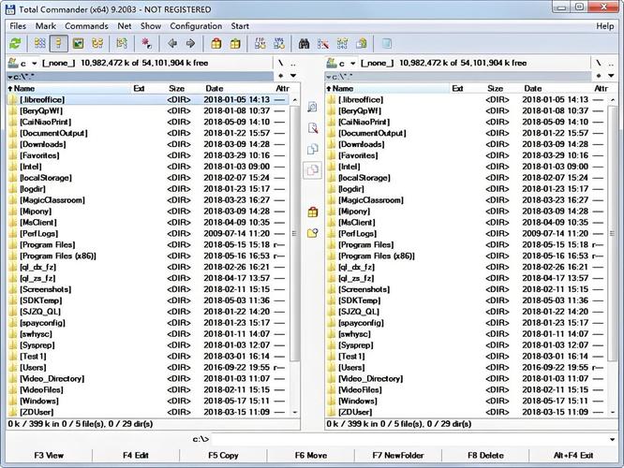This screenshot has width=624, height=468.
Task: Click the F3 View button
Action: point(49,456)
